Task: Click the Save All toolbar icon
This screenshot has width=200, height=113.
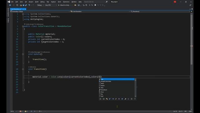Action: pyautogui.click(x=26, y=5)
